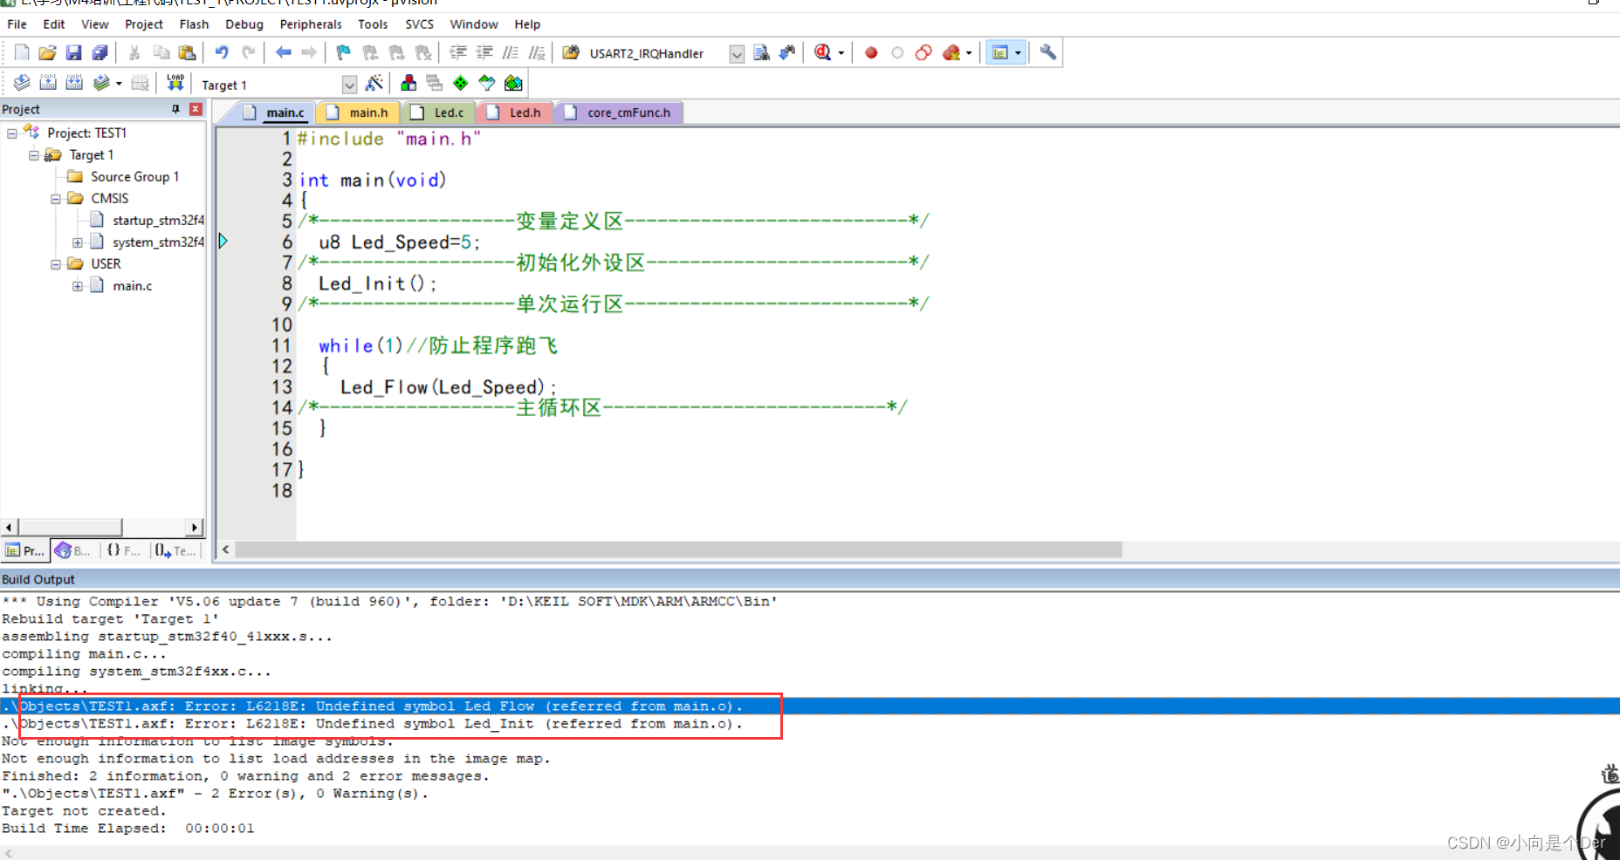Download code to flash with LOAD
1620x860 pixels.
[175, 83]
